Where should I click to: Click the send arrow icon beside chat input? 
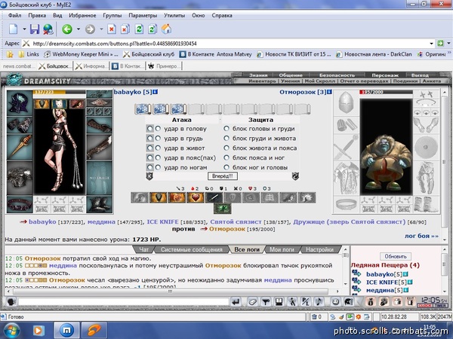(x=236, y=302)
